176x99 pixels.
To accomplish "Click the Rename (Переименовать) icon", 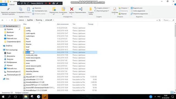I will point(81,9).
